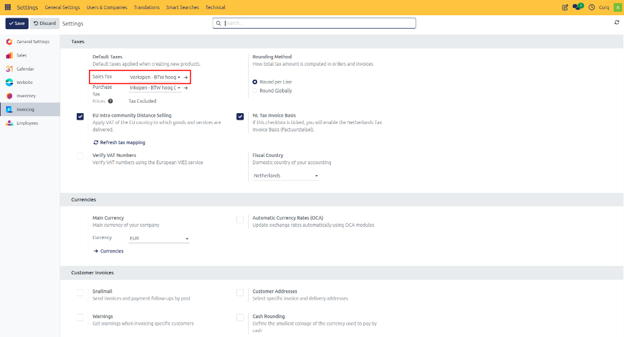624x337 pixels.
Task: Save the settings
Action: coord(16,24)
